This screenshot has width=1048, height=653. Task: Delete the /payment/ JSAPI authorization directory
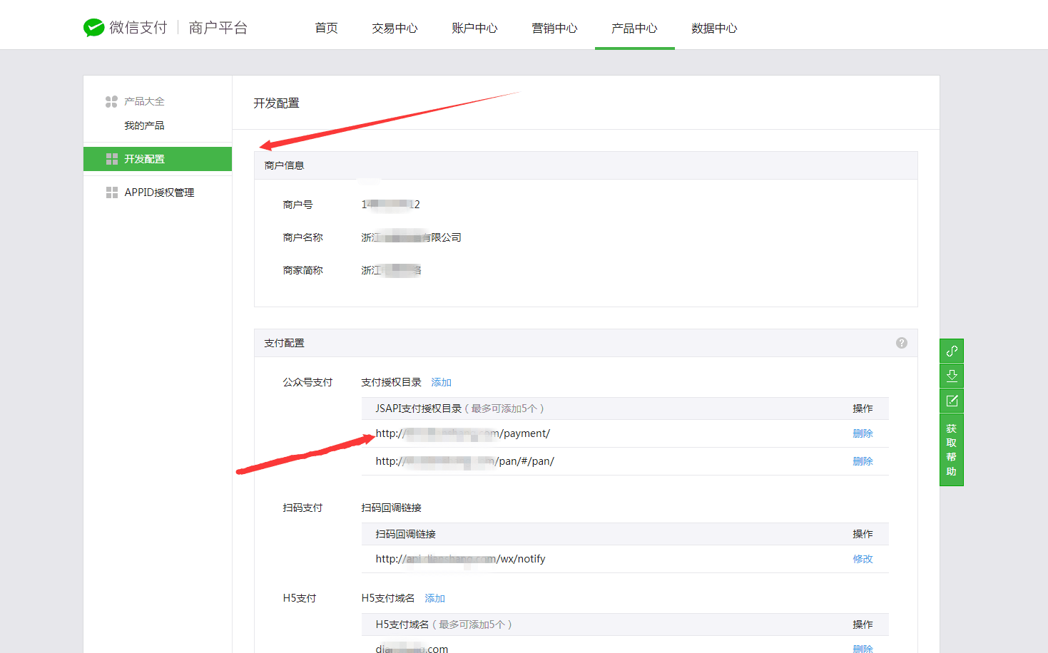863,433
